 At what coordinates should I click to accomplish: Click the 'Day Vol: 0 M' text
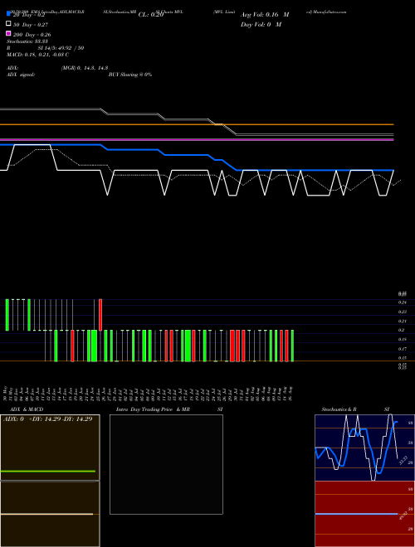[261, 24]
